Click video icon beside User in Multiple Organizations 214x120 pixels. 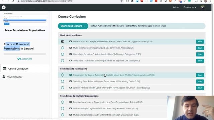tap(71, 108)
